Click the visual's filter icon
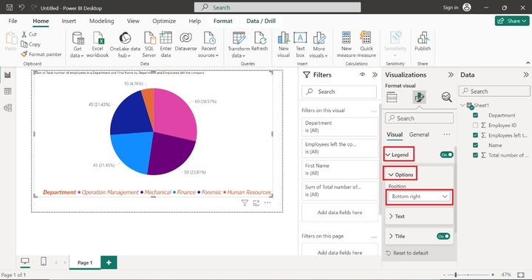This screenshot has height=280, width=532. [x=245, y=203]
